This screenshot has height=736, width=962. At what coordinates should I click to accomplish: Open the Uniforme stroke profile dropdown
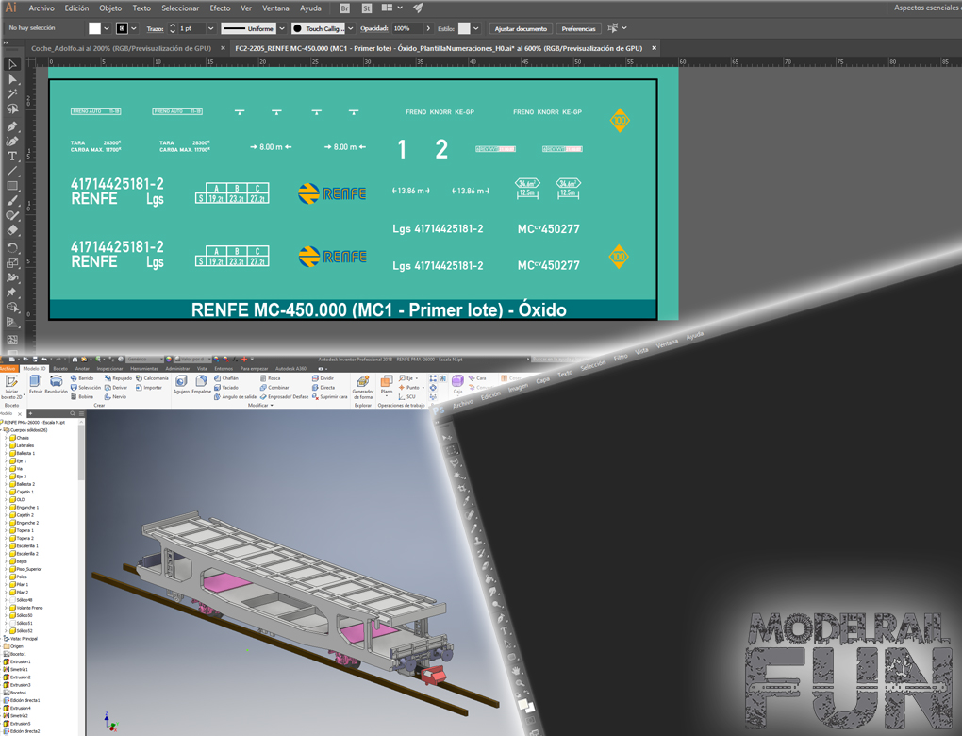[283, 28]
